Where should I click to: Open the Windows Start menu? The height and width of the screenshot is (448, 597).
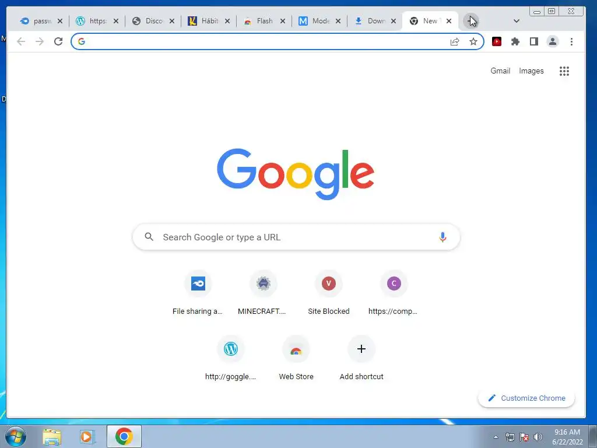click(x=16, y=436)
